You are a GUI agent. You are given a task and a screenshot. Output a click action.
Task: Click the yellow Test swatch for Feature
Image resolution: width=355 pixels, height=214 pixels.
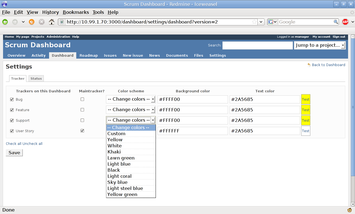[306, 110]
